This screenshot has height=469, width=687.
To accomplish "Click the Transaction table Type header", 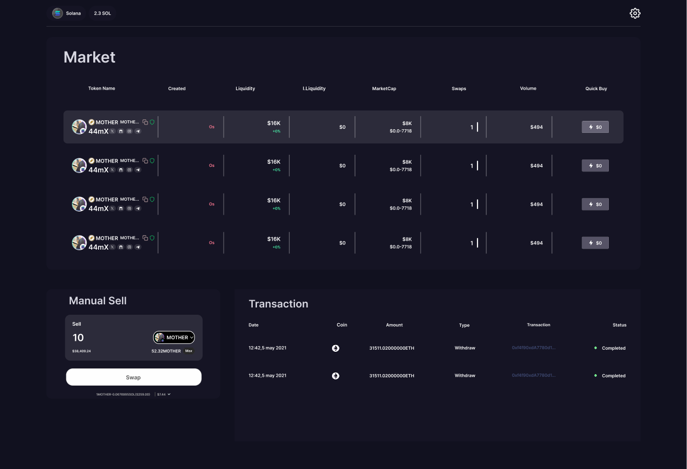I will [464, 325].
